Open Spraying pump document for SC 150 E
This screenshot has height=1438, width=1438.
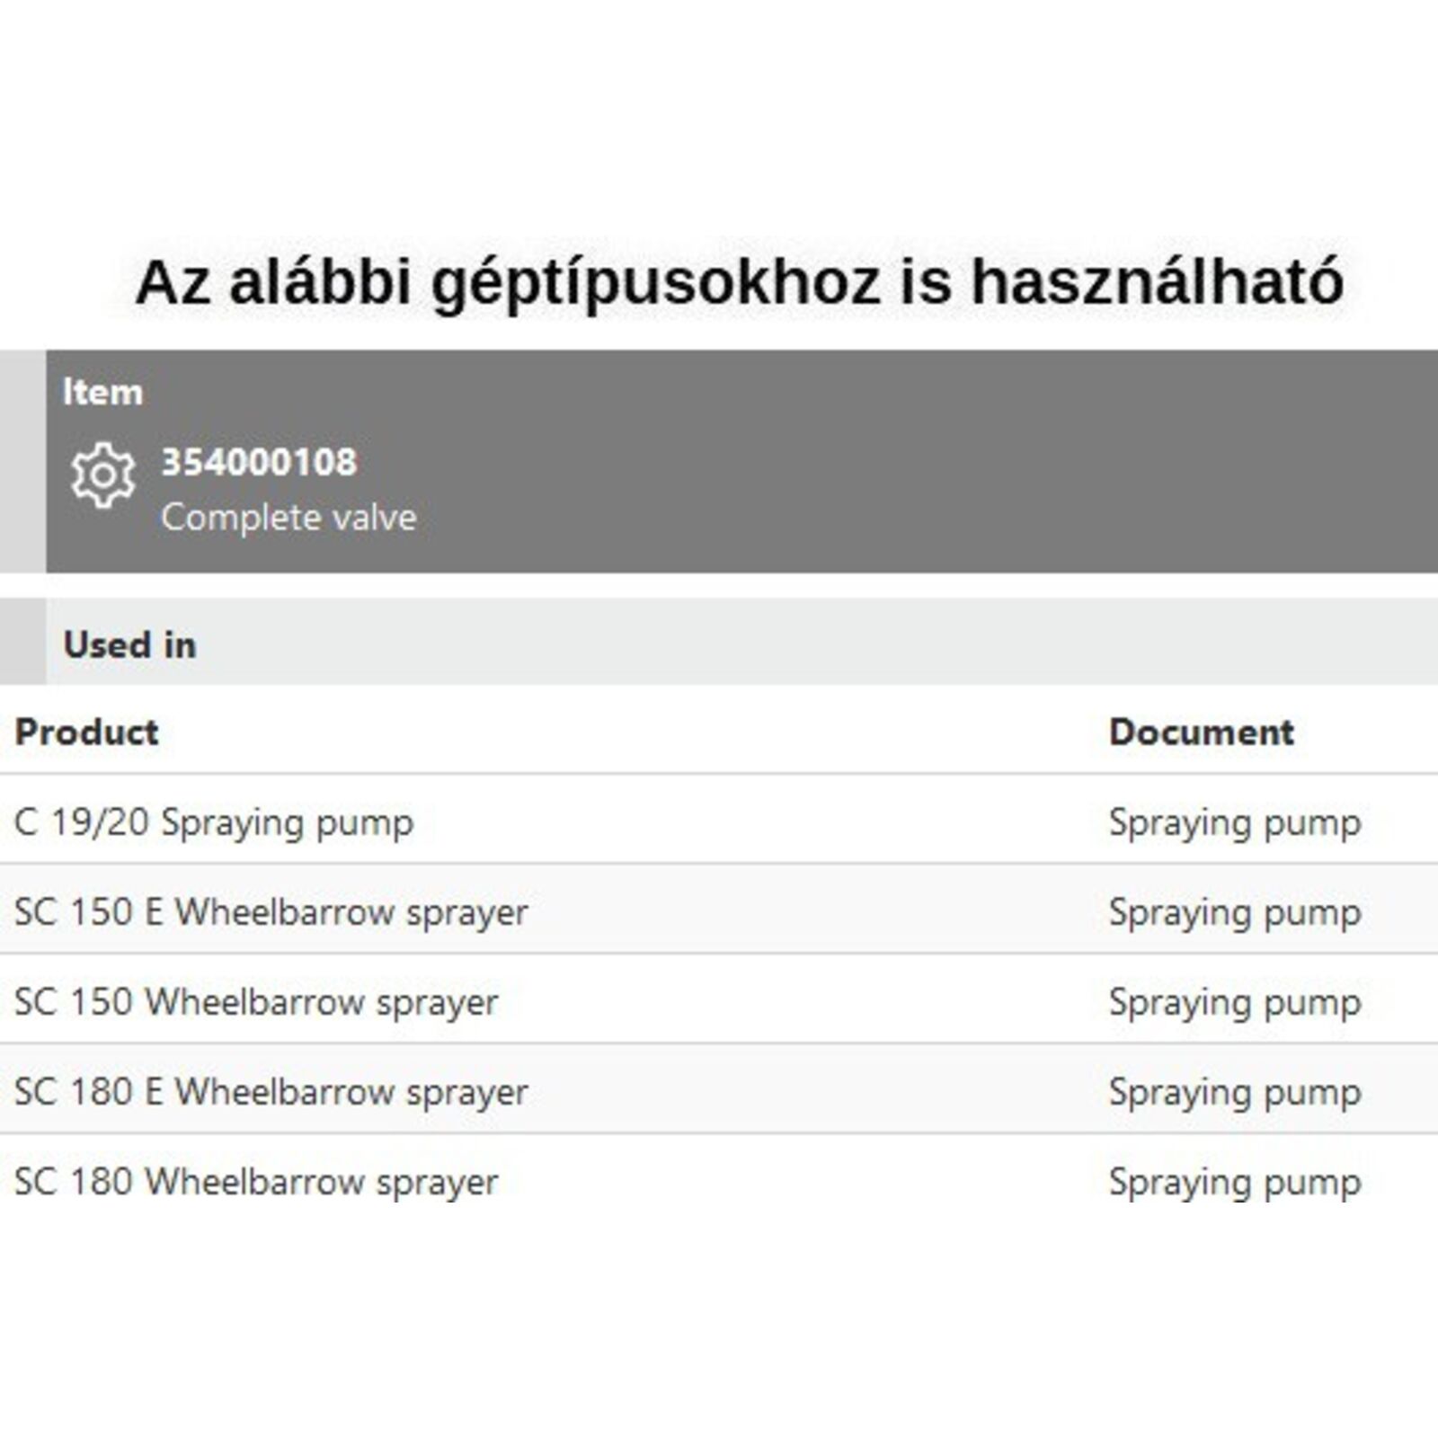pyautogui.click(x=1235, y=912)
